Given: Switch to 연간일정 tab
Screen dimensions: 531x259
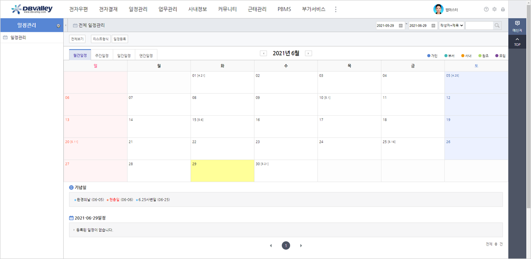Looking at the screenshot, I should coord(146,55).
